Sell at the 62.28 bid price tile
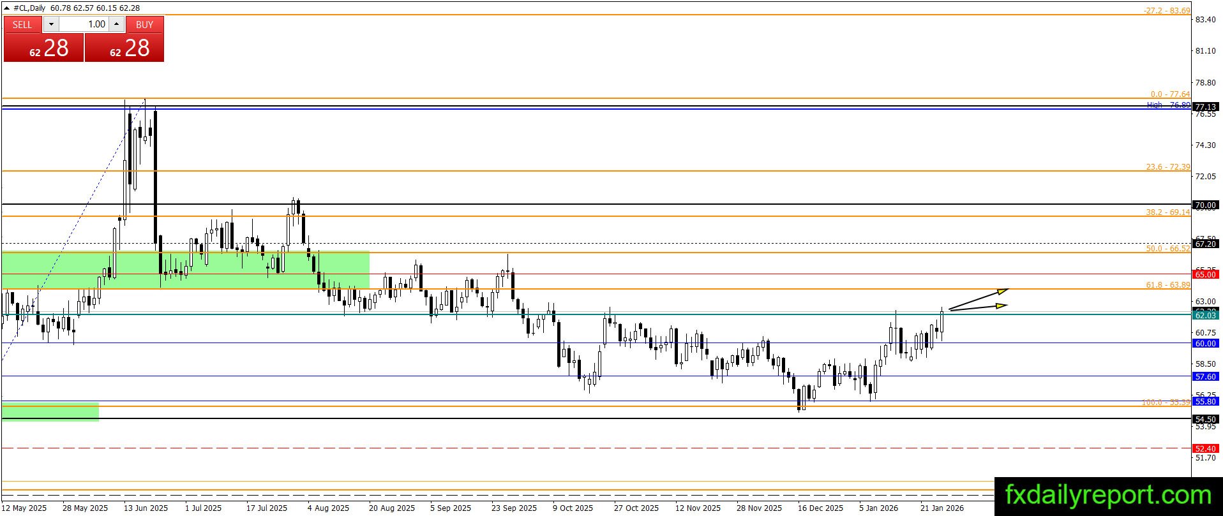The height and width of the screenshot is (516, 1223). click(43, 48)
